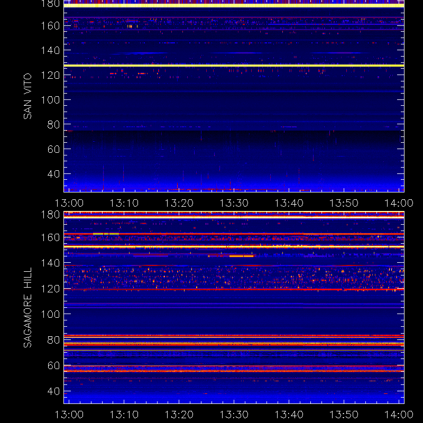The width and height of the screenshot is (423, 423).
Task: Select the 140 tick label on the San Vito axis
Action: (x=50, y=50)
